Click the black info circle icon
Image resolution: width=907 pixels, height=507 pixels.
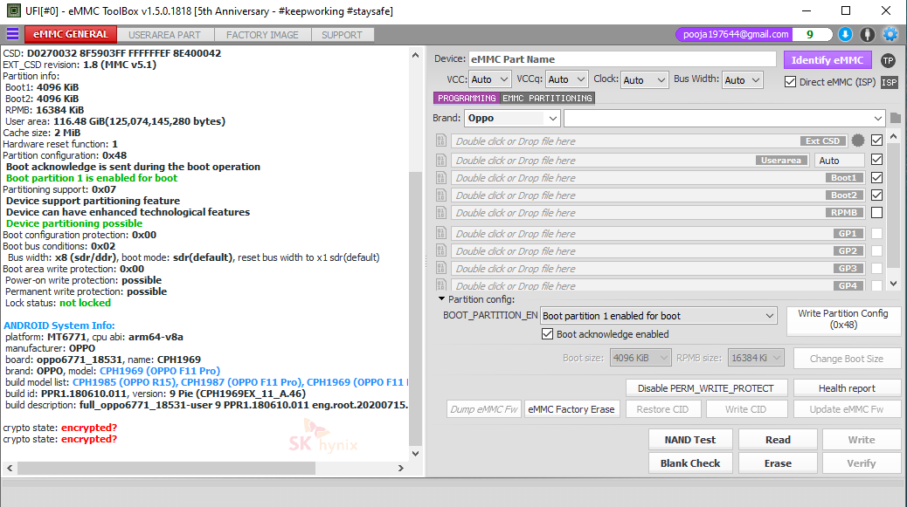867,35
